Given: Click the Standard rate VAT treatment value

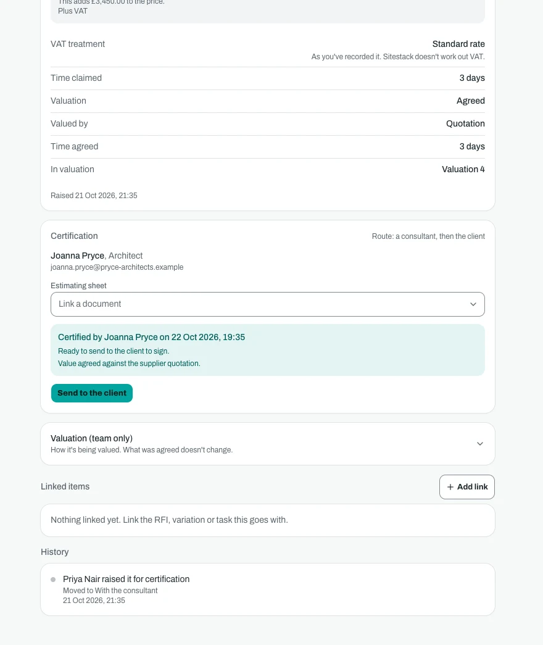Looking at the screenshot, I should pyautogui.click(x=458, y=44).
